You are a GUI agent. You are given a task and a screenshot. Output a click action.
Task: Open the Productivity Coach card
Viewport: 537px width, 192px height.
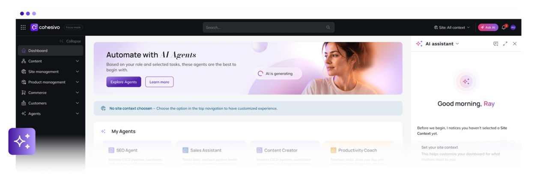coord(359,154)
